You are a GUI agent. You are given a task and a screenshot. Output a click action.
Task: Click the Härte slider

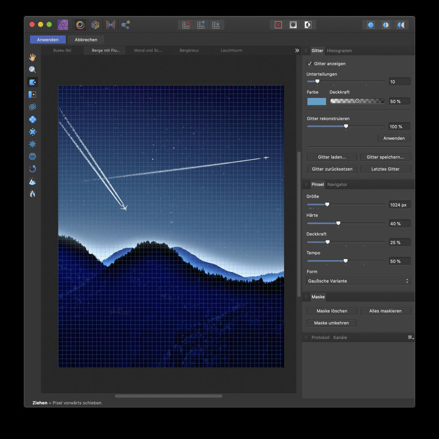pyautogui.click(x=346, y=223)
